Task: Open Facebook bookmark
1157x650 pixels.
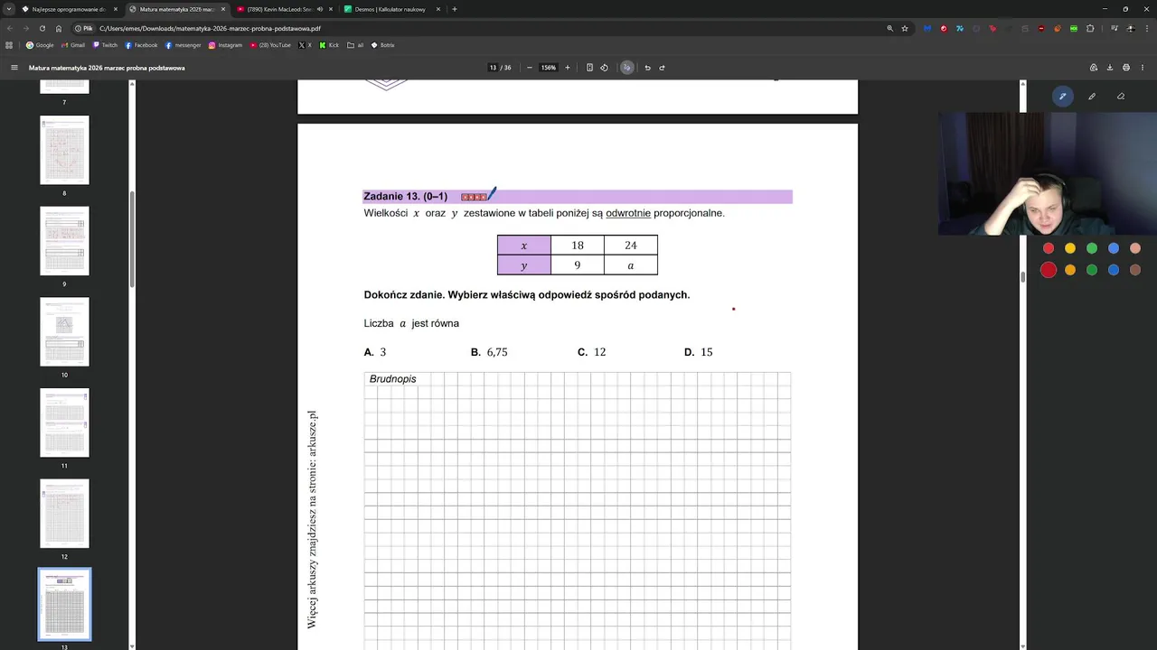Action: (x=141, y=45)
